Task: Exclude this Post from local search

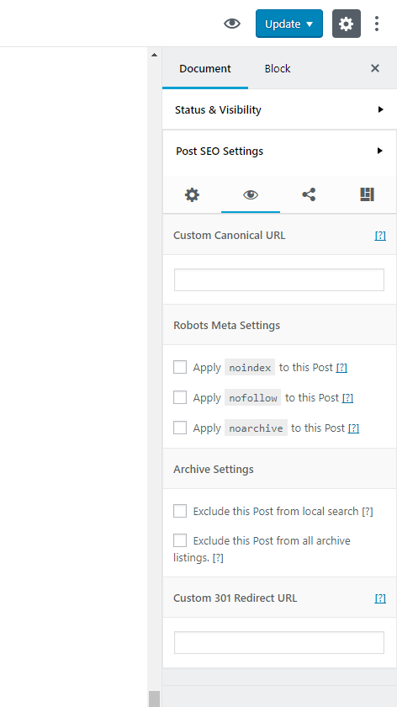Action: point(180,511)
